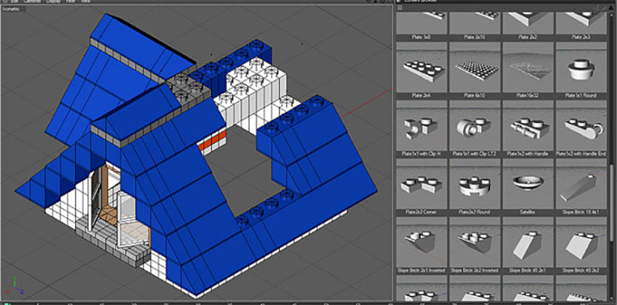Image resolution: width=617 pixels, height=305 pixels.
Task: Open the Filter menu in viewport
Action: (71, 1)
